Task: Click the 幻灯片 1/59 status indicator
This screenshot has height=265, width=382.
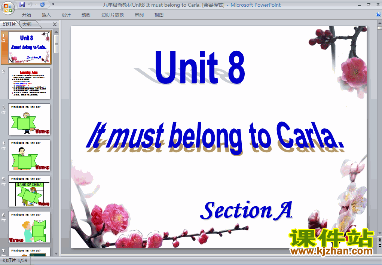Action: [15, 261]
